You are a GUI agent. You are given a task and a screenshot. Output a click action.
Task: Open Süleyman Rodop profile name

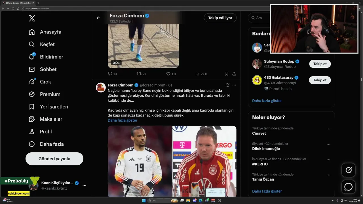279,61
